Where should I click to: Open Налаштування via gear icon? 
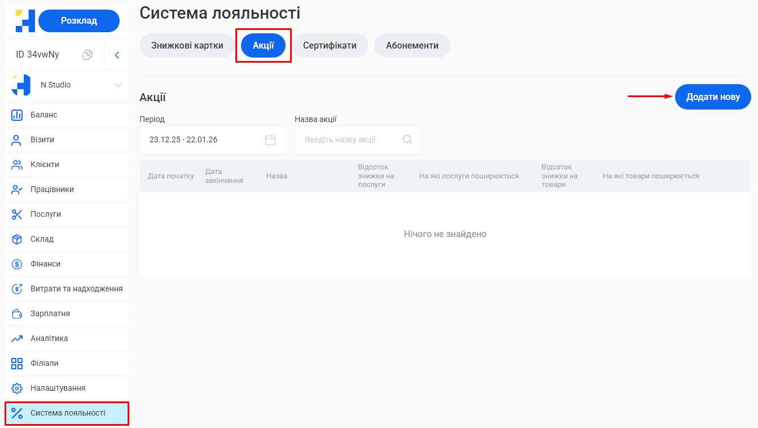(17, 388)
